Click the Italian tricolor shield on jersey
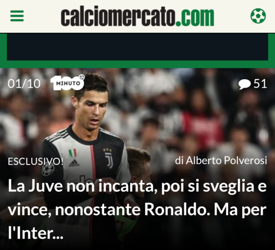Image resolution: width=275 pixels, height=250 pixels. (x=73, y=153)
